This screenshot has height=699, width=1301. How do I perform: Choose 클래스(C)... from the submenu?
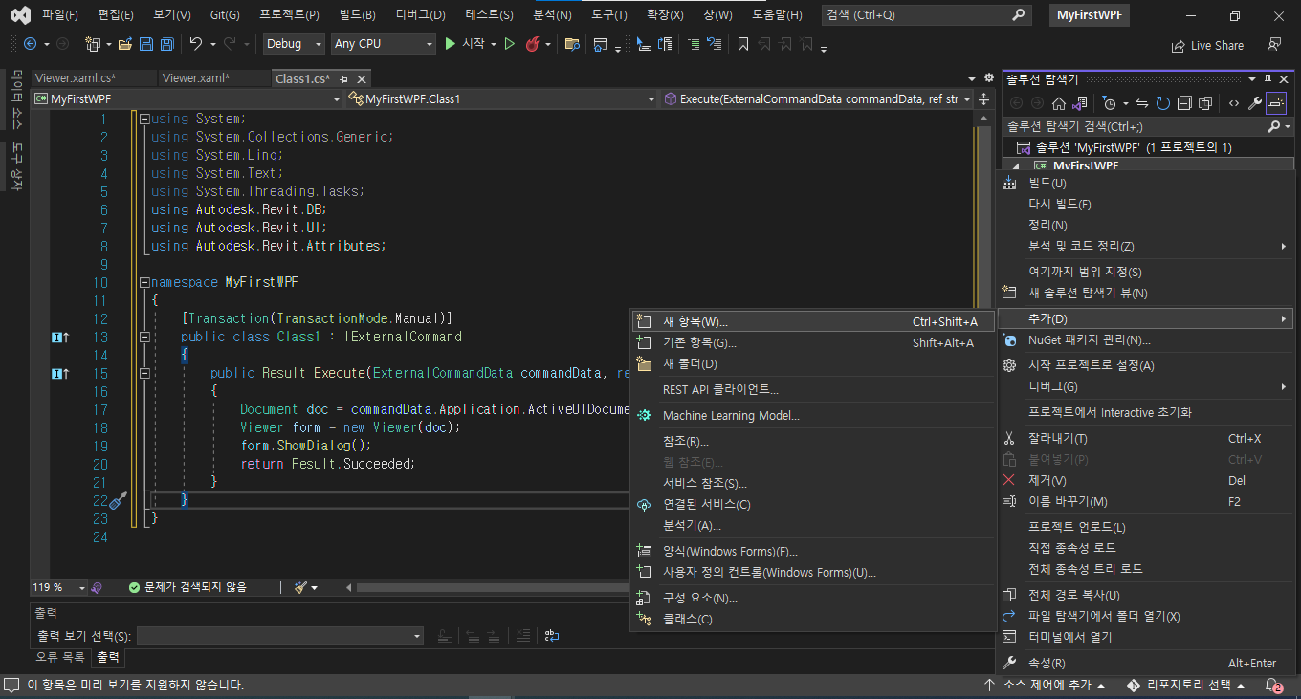[814, 620]
